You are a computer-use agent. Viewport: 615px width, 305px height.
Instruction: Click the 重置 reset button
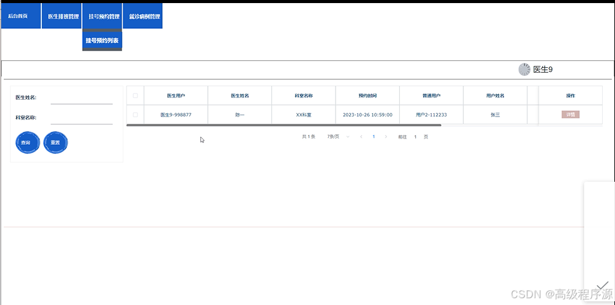[56, 143]
